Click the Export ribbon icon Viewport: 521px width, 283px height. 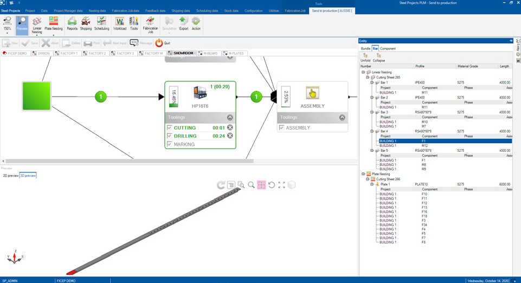tap(183, 24)
